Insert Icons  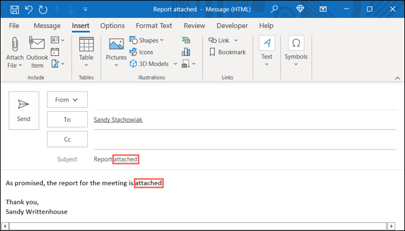click(141, 52)
